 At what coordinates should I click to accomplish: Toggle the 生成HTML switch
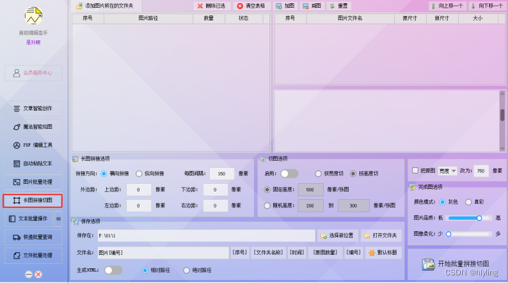coord(113,270)
